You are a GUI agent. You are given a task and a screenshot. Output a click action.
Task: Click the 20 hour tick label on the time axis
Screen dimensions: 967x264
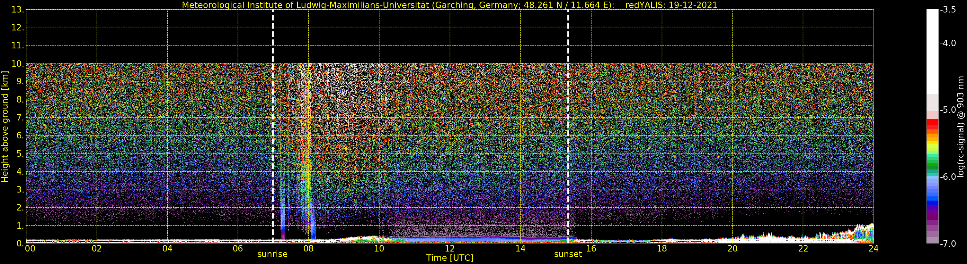732,249
